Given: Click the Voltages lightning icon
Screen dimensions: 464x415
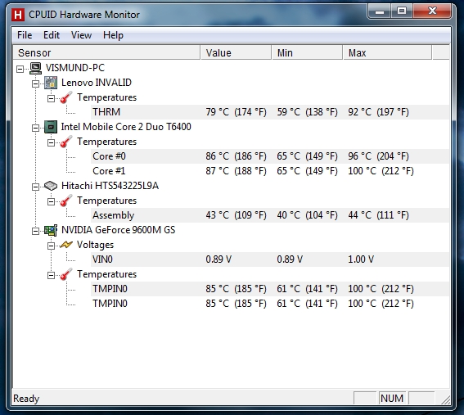Looking at the screenshot, I should [66, 245].
